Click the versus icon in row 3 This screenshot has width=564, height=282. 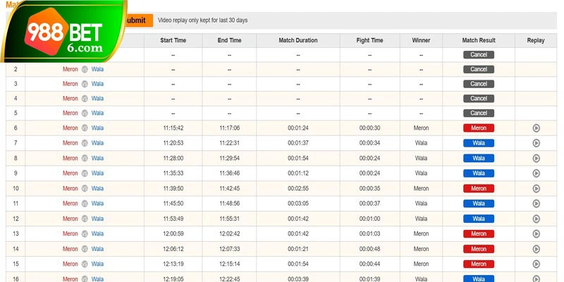pyautogui.click(x=85, y=83)
